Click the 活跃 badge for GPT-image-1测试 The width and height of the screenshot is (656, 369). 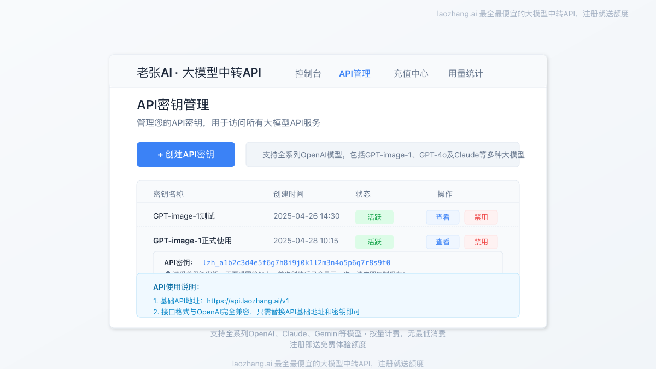coord(374,217)
